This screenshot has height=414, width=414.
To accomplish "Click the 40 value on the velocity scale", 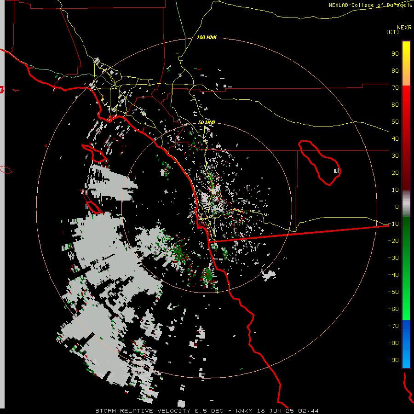I will 395,138.
